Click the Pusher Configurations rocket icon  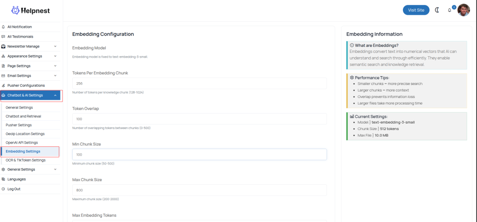click(x=4, y=85)
